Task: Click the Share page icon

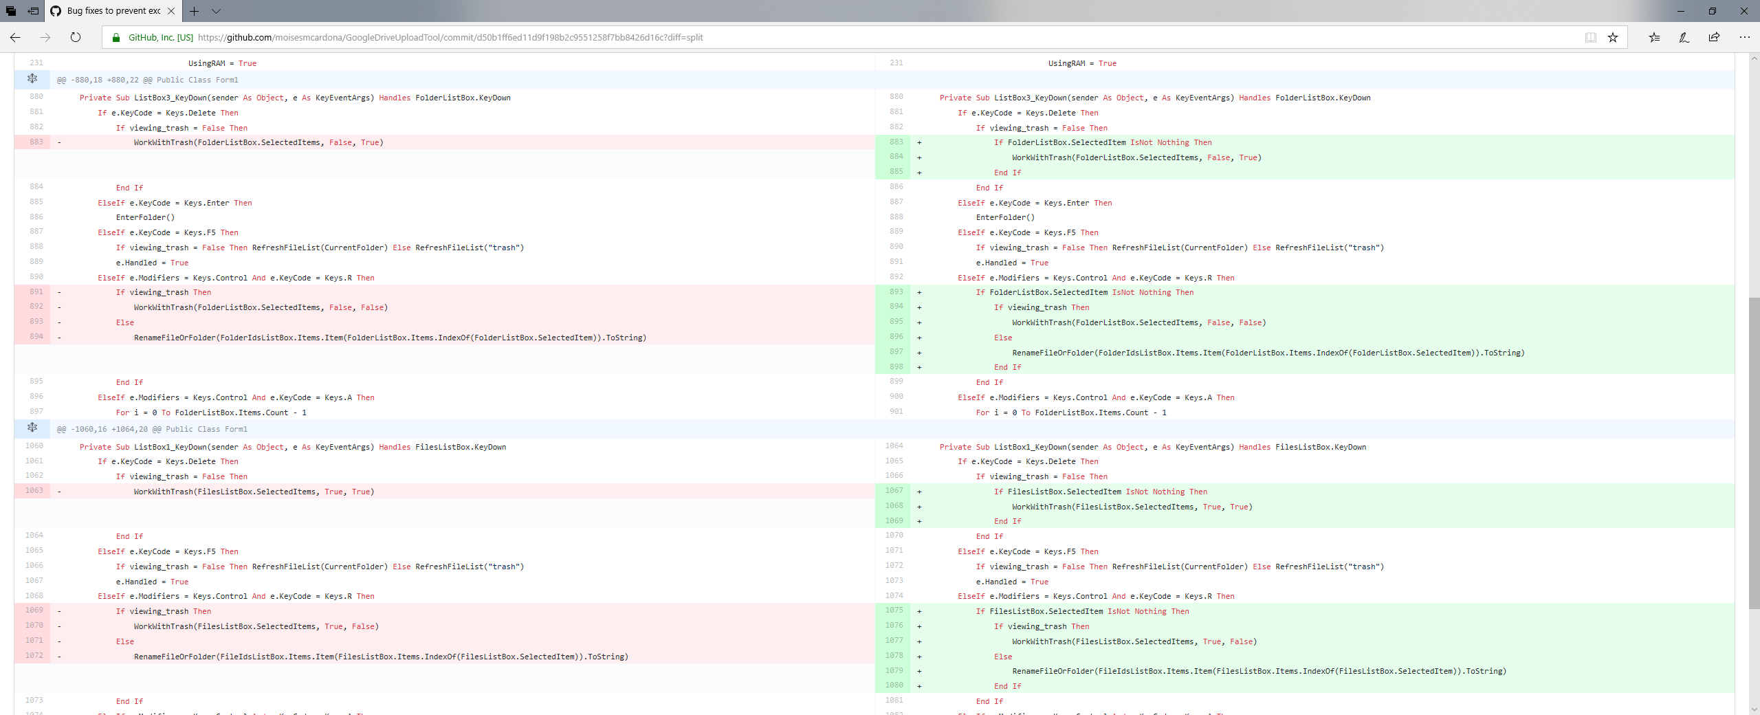Action: click(x=1714, y=37)
